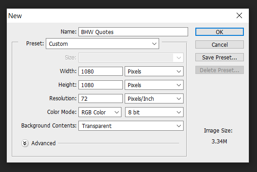Click the Background Contents label
The width and height of the screenshot is (257, 172).
point(49,126)
